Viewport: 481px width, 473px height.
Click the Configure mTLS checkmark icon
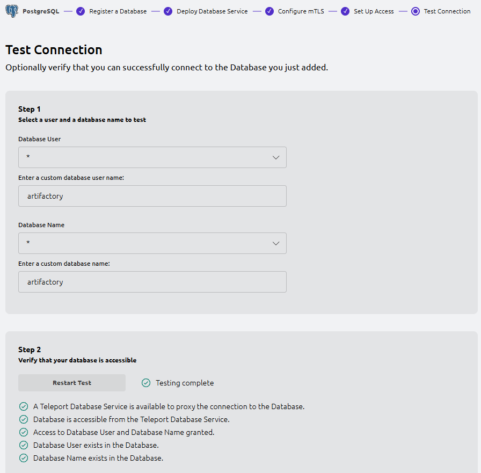pyautogui.click(x=269, y=11)
